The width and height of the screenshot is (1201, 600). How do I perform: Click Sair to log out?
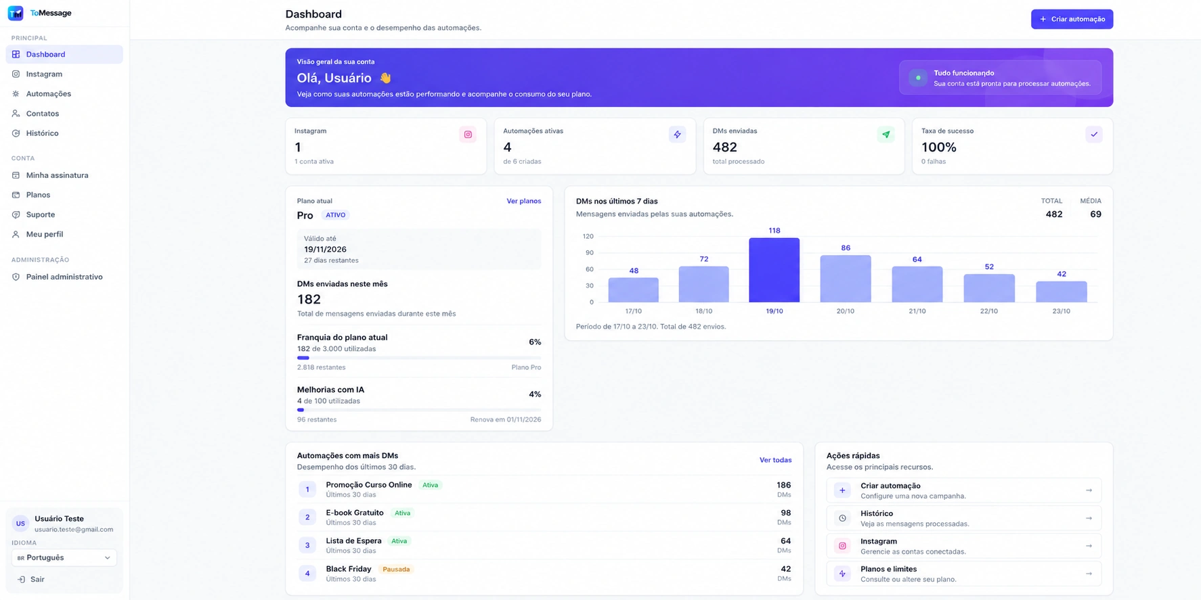31,579
